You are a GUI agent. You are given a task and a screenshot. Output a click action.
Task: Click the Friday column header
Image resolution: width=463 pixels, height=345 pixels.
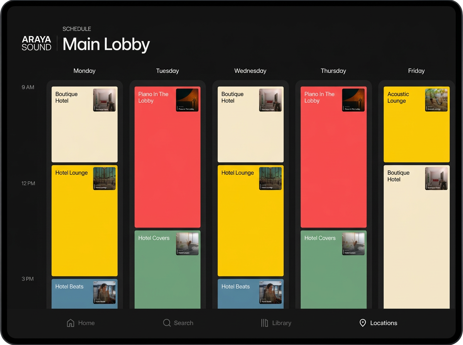416,71
